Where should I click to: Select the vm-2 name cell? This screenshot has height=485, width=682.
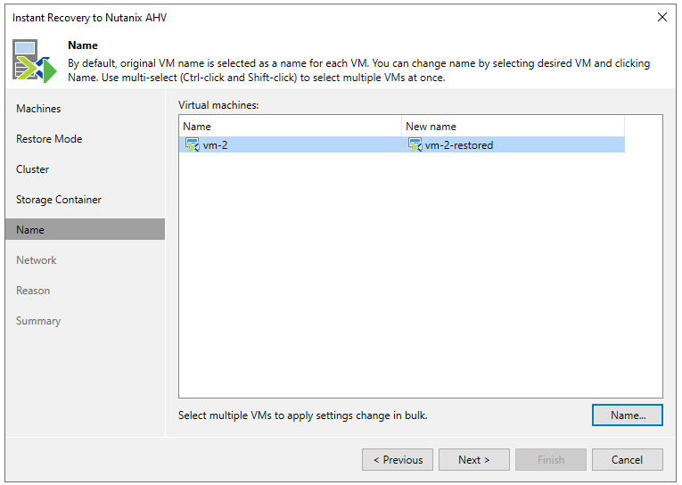290,144
